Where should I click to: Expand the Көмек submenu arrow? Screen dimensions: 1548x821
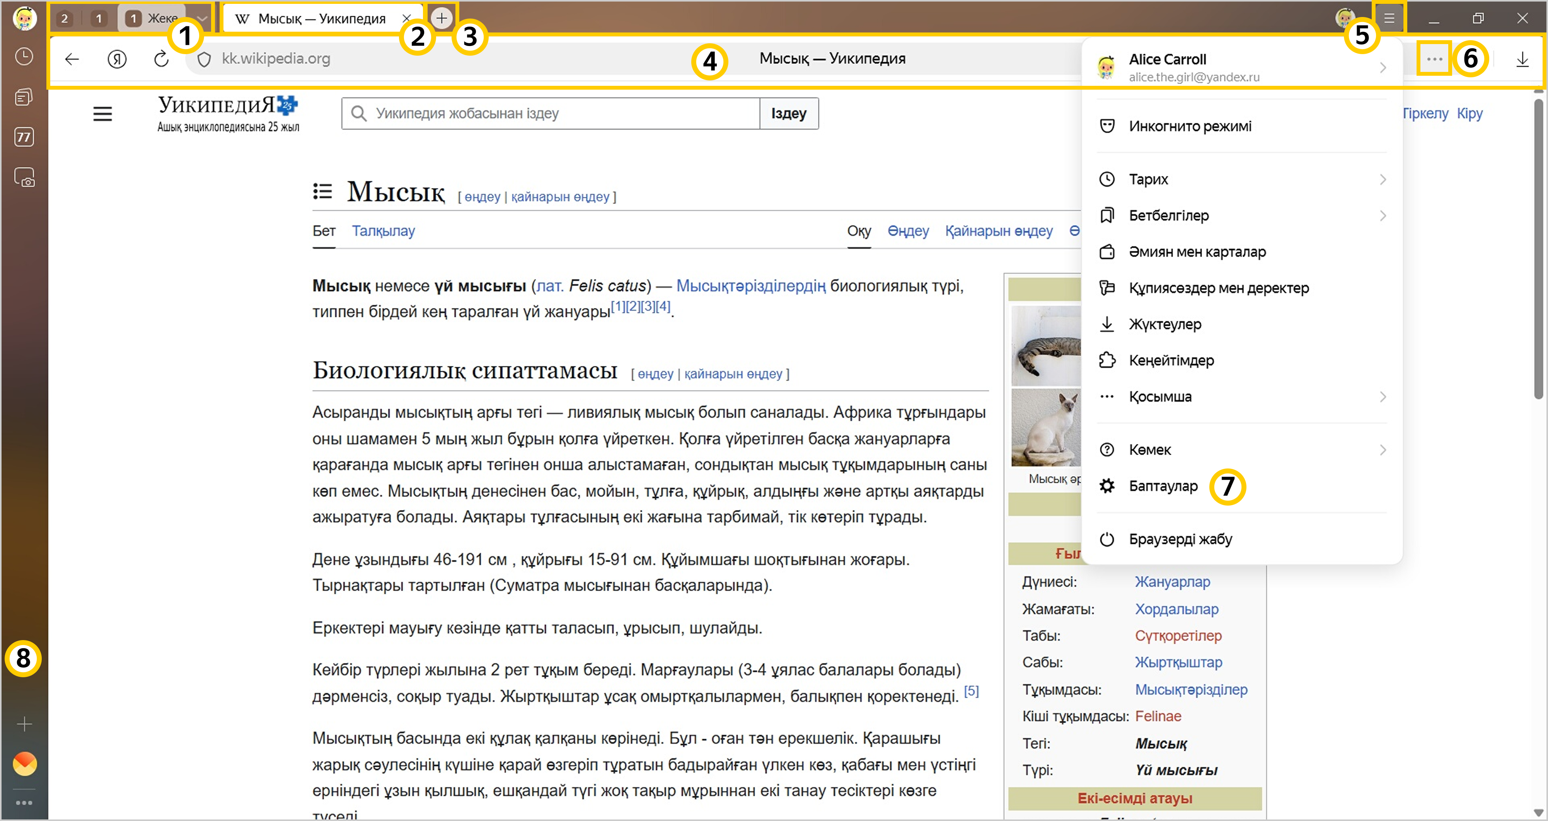point(1383,450)
